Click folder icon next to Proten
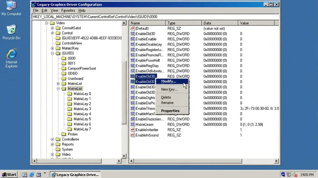 pyautogui.click(x=64, y=134)
